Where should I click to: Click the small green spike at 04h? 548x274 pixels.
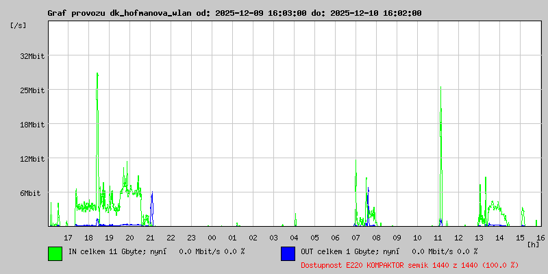tap(296, 219)
